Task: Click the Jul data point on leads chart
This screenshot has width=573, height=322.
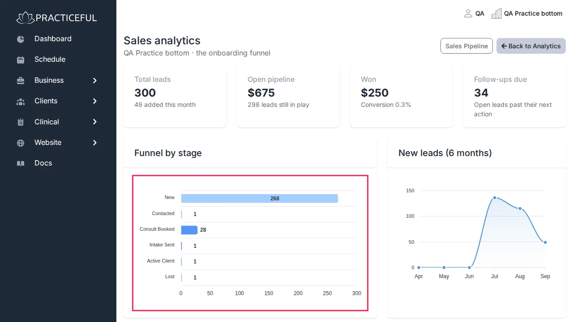Action: [x=495, y=198]
